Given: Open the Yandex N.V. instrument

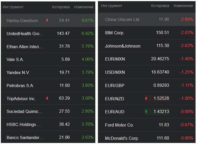Looking at the screenshot, I should pos(18,72).
